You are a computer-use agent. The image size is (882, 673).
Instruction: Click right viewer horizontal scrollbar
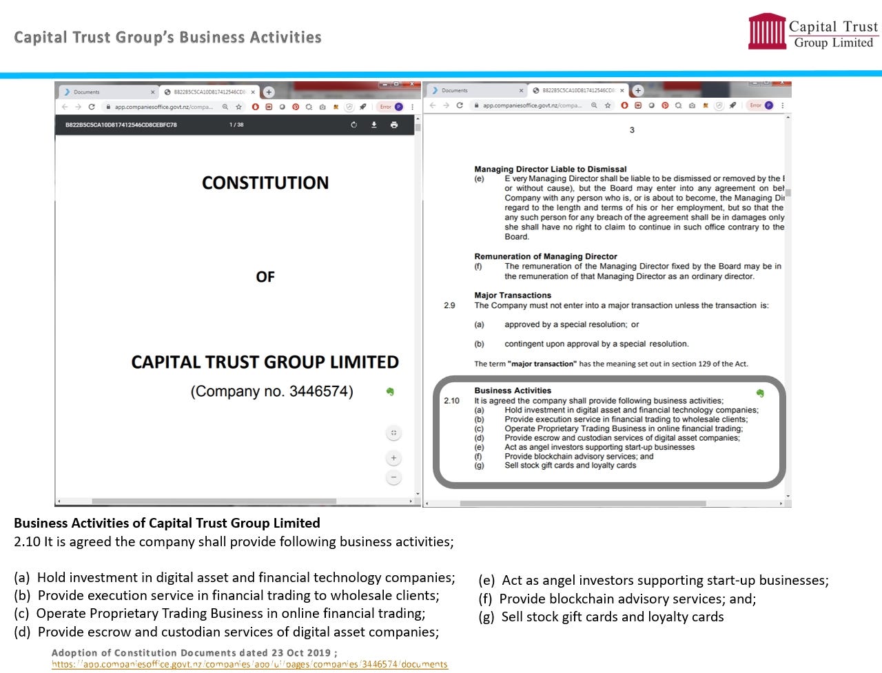583,504
